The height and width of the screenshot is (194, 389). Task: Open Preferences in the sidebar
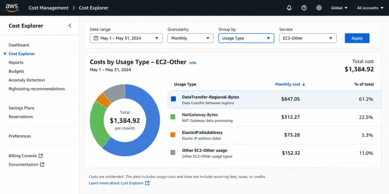(x=20, y=136)
